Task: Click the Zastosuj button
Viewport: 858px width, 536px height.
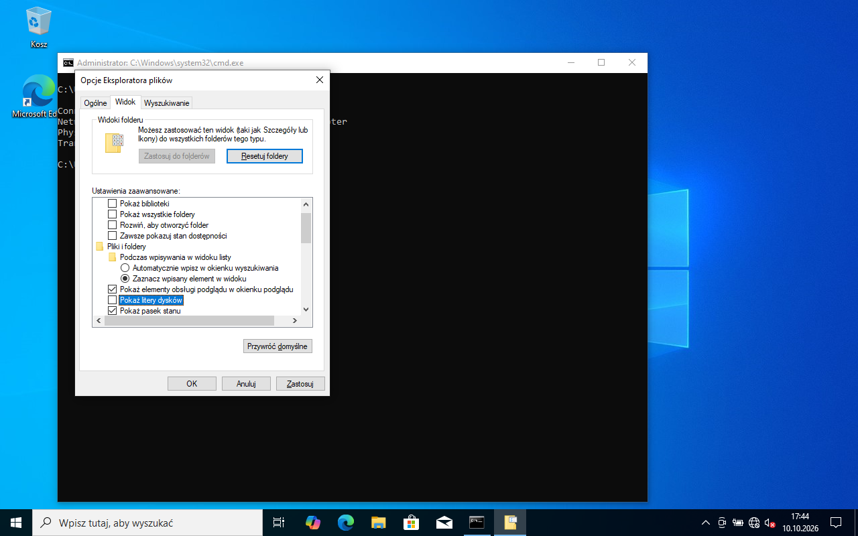Action: click(300, 384)
